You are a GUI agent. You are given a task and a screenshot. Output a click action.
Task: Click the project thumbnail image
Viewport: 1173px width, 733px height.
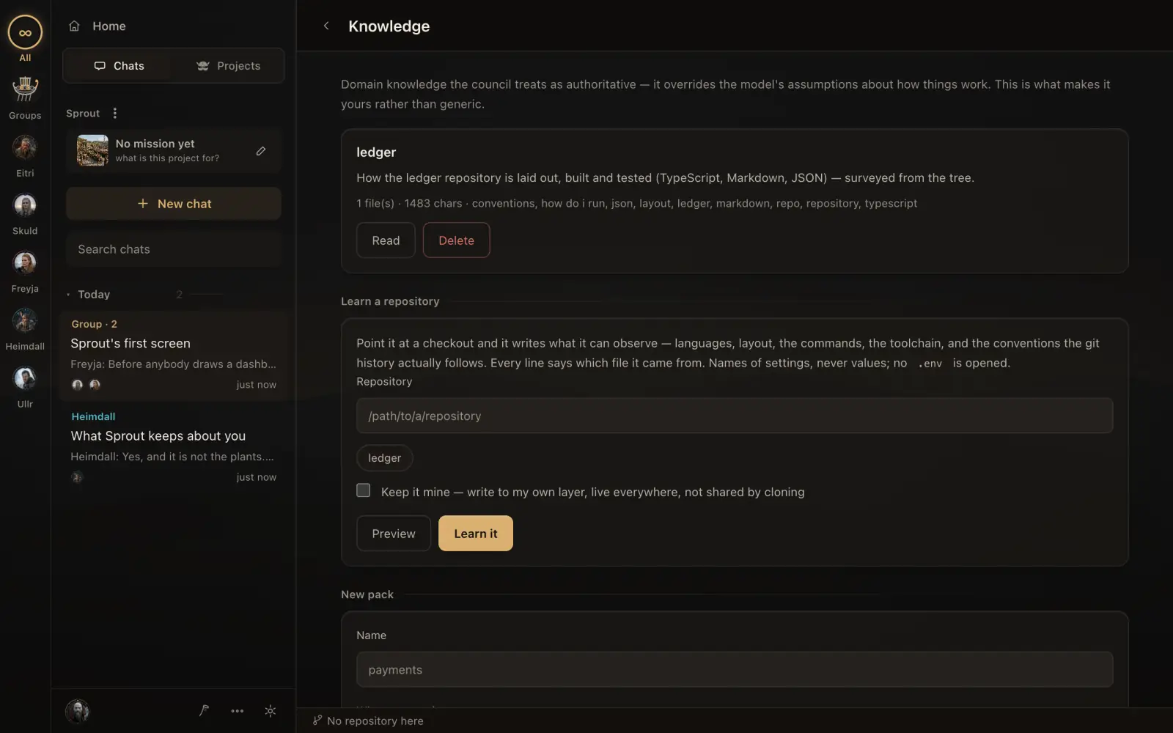tap(92, 150)
